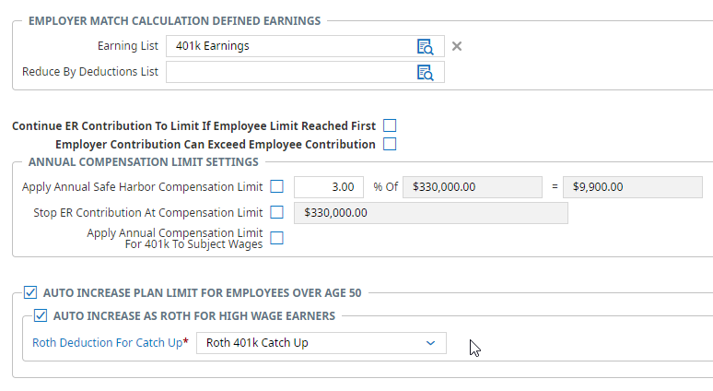Tick Apply Annual Safe Harbor Compensation Limit

click(x=276, y=186)
